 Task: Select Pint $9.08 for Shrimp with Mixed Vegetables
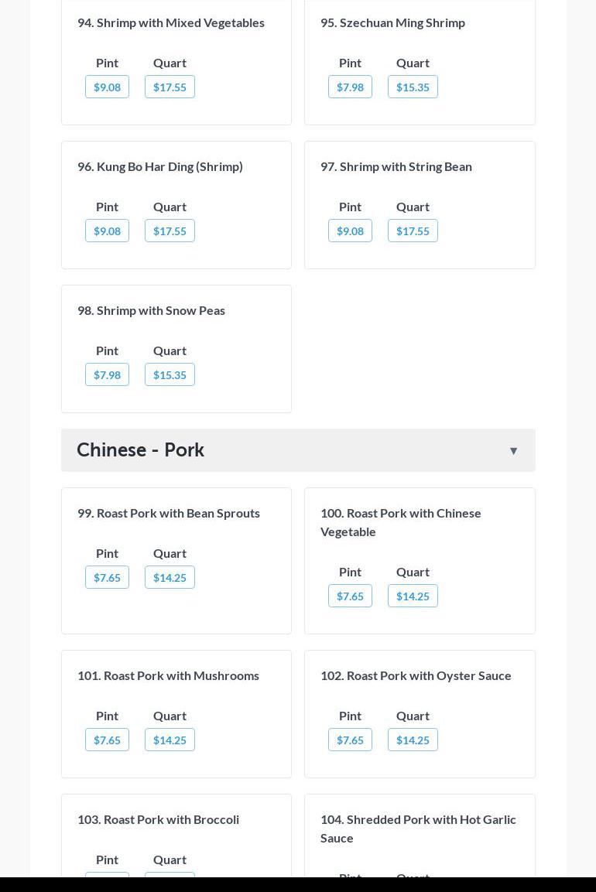107,87
